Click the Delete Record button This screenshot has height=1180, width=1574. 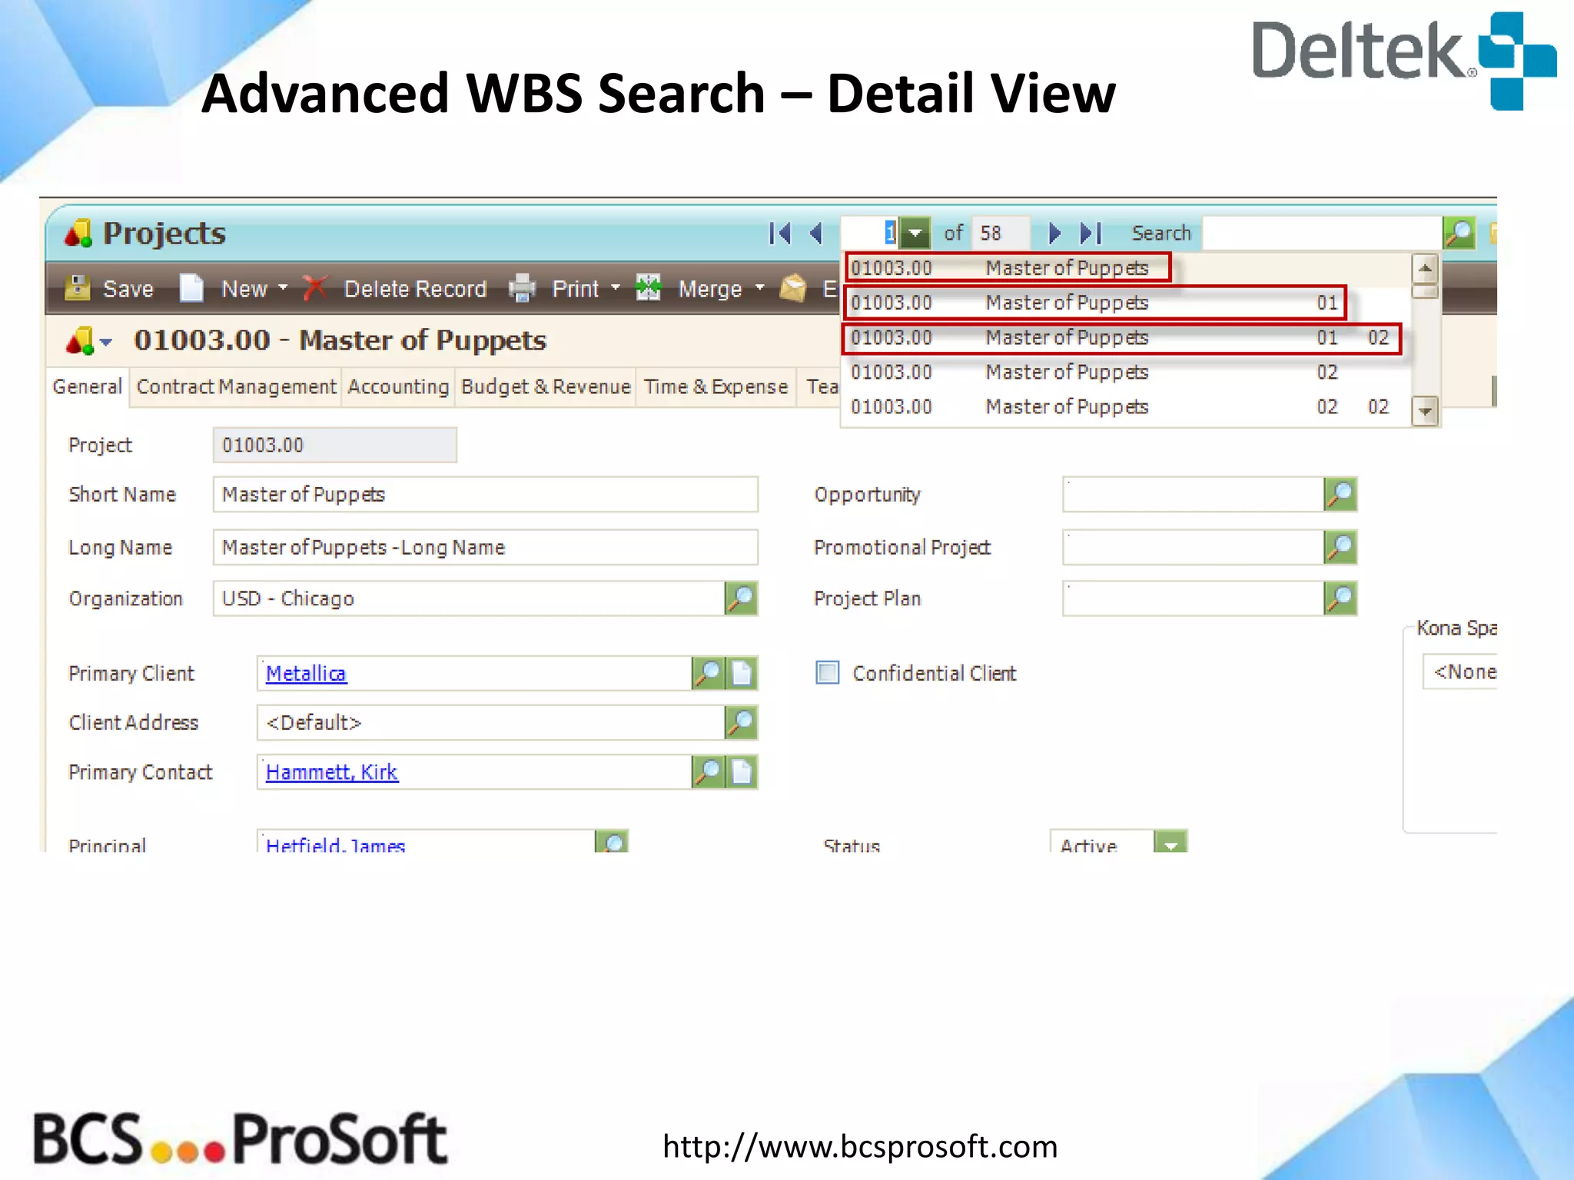[415, 289]
